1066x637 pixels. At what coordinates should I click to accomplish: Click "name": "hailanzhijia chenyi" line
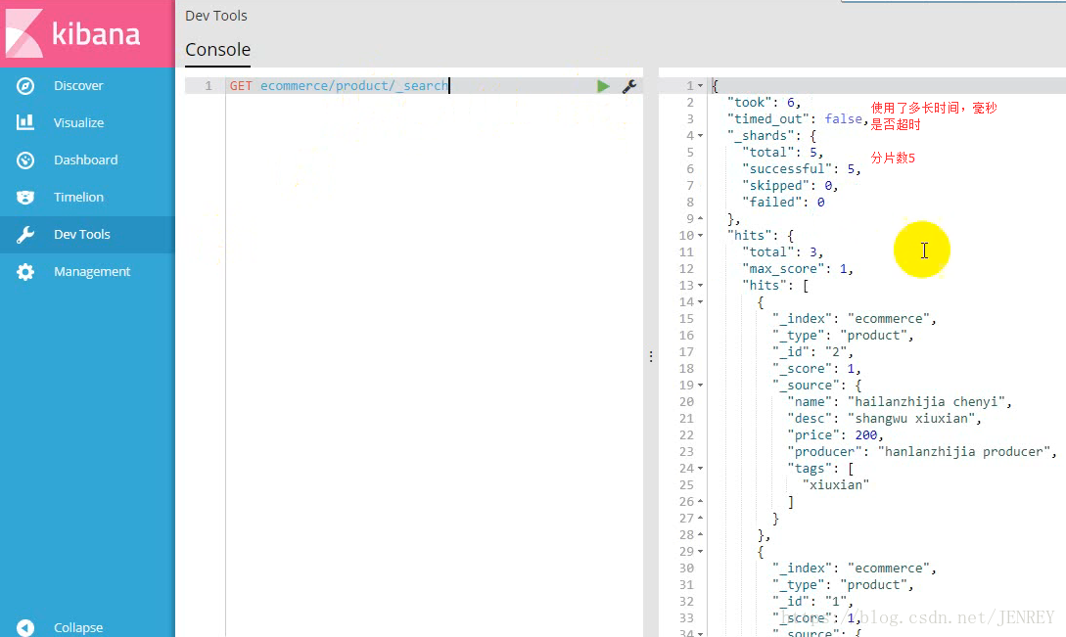[900, 402]
